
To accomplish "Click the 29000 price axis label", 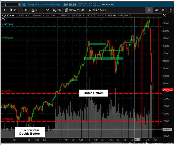I will (x=166, y=24).
